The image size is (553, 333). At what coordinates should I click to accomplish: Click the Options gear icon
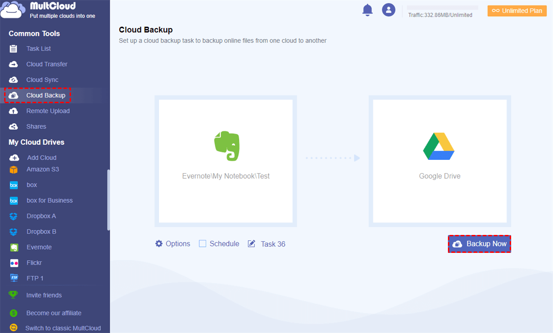(x=159, y=244)
